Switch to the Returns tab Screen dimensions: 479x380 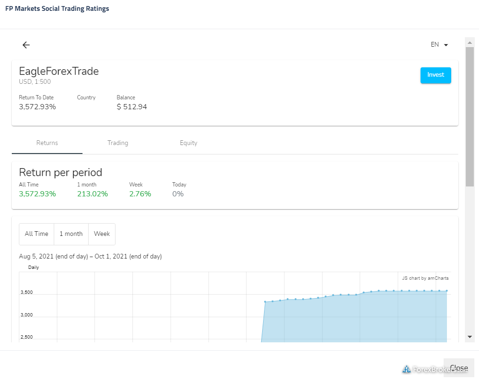pos(47,143)
